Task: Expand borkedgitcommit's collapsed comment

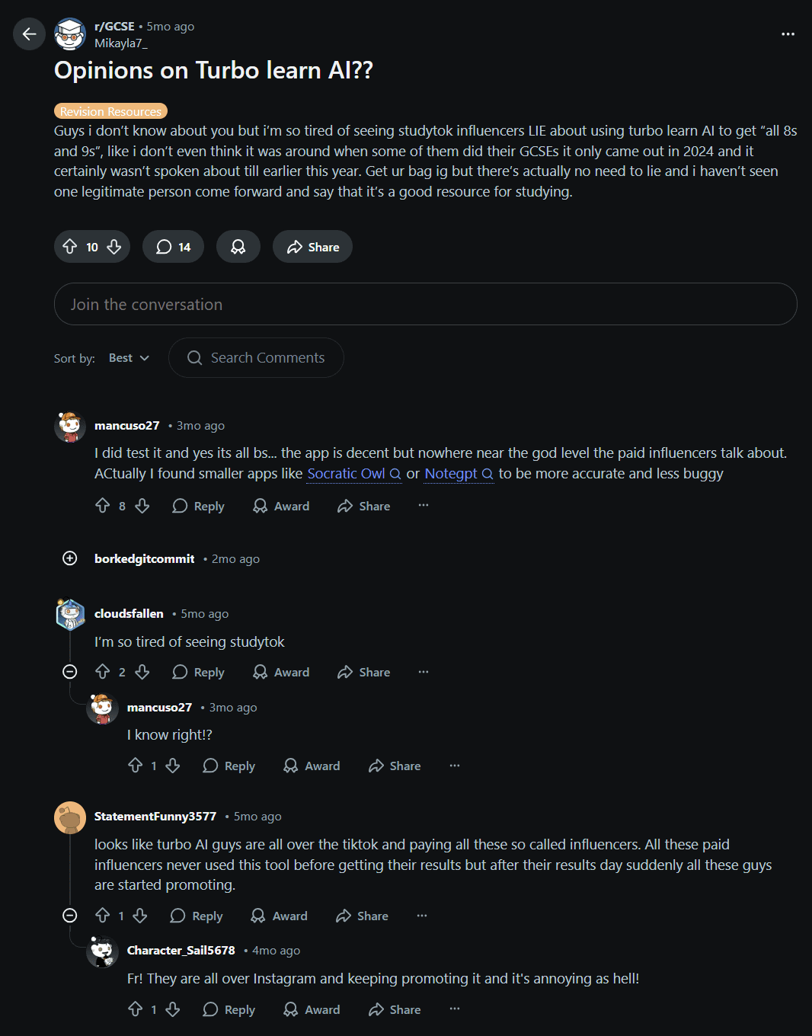Action: pyautogui.click(x=69, y=558)
